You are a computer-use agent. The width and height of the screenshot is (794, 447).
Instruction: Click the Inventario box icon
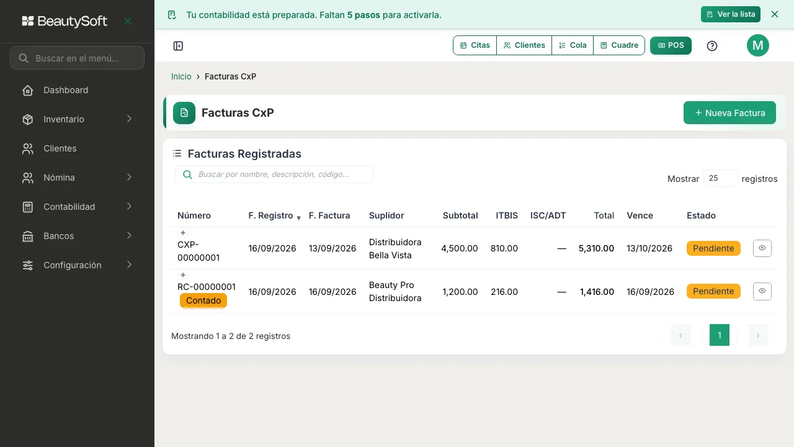coord(28,120)
